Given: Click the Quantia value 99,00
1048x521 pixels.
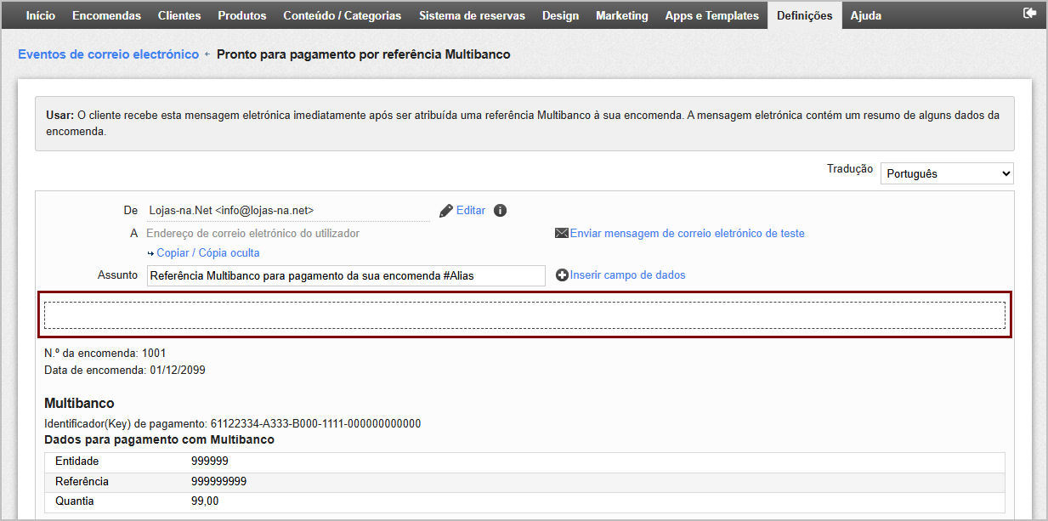Looking at the screenshot, I should click(205, 501).
